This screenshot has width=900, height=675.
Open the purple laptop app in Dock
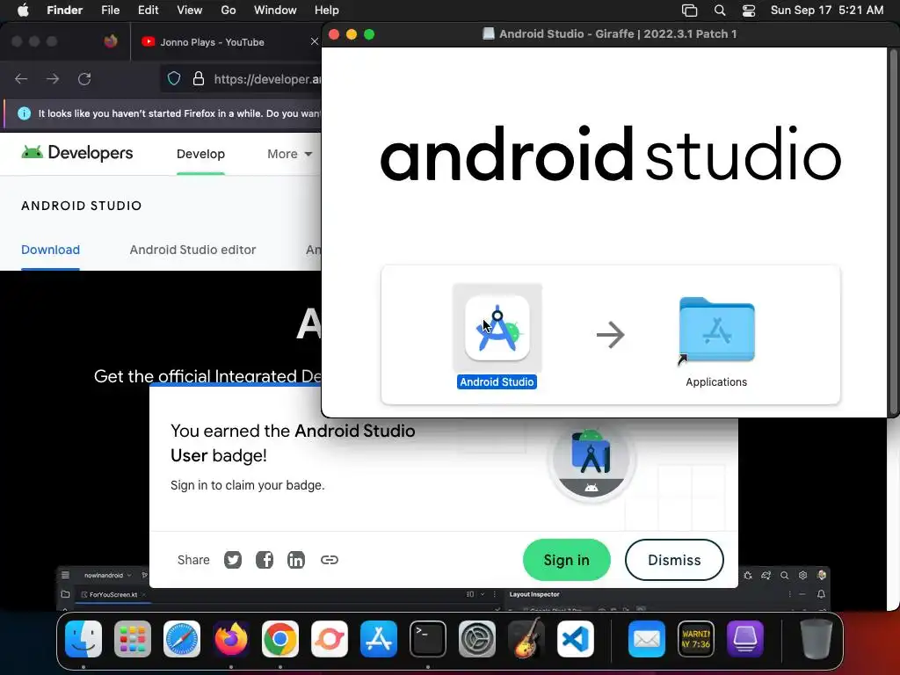745,639
